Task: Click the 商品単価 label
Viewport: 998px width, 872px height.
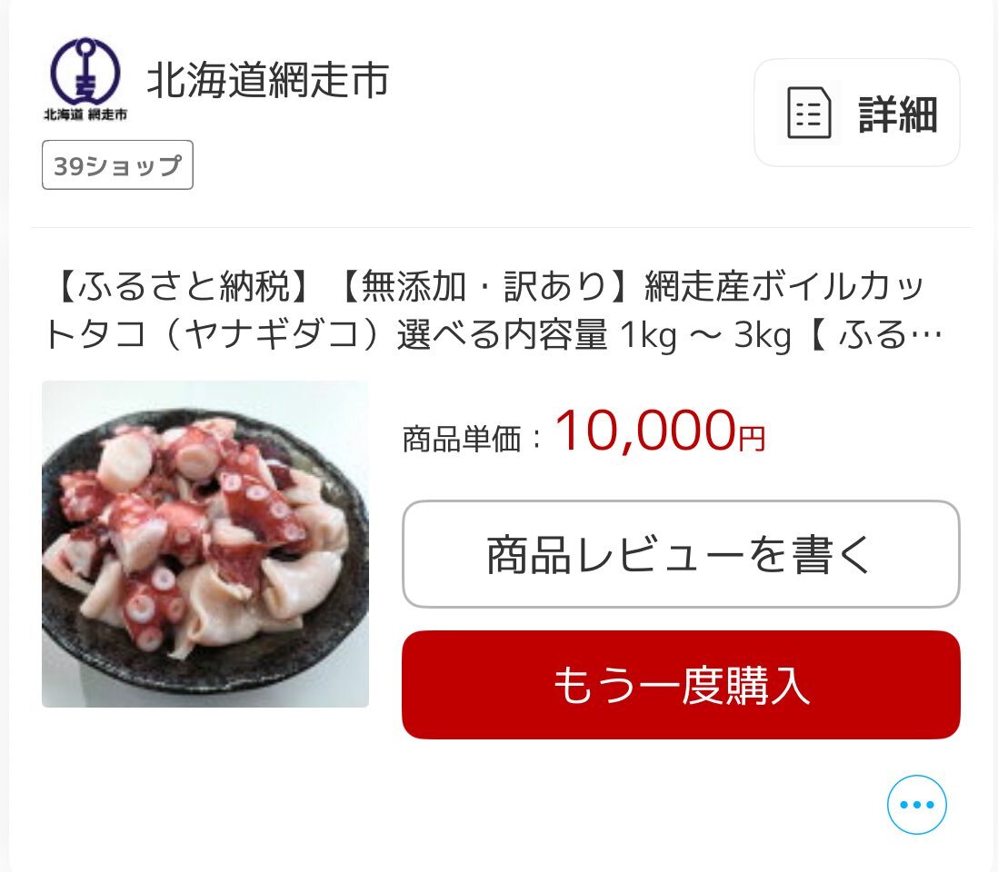Action: pos(462,438)
